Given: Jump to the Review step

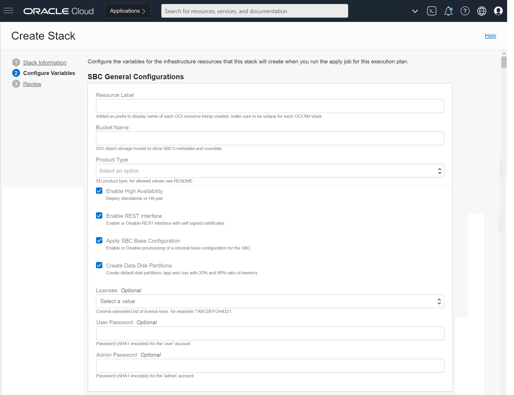Looking at the screenshot, I should [x=32, y=84].
